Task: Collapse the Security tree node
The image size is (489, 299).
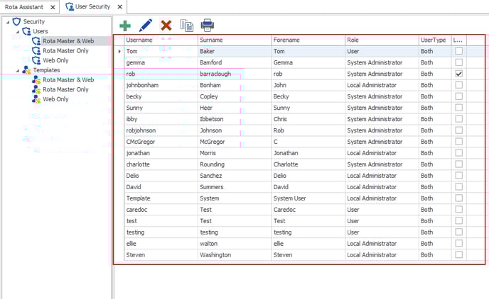Action: [x=8, y=22]
